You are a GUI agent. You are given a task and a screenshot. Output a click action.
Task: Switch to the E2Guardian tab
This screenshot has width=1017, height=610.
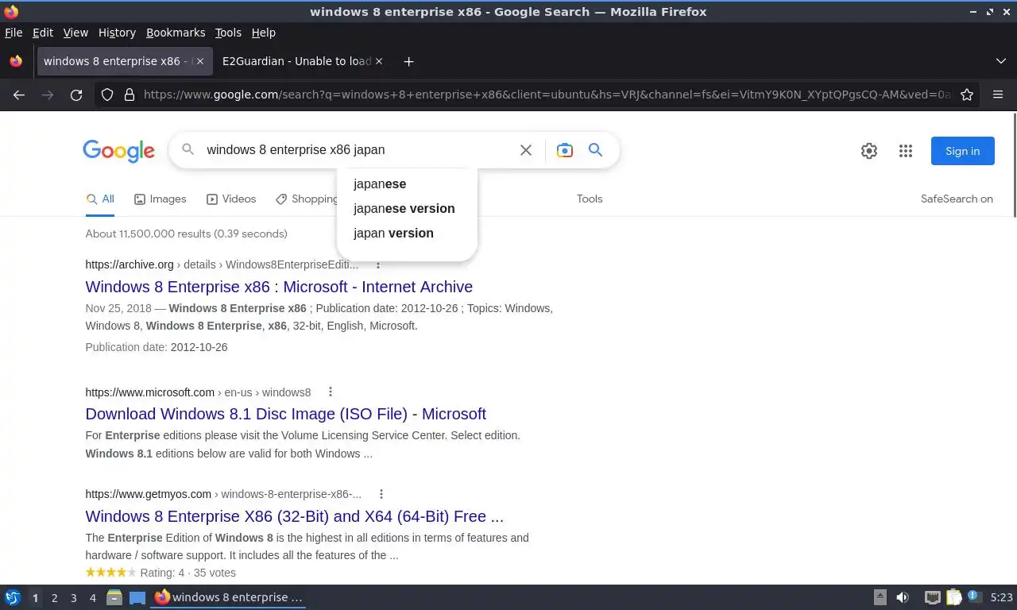pyautogui.click(x=296, y=61)
